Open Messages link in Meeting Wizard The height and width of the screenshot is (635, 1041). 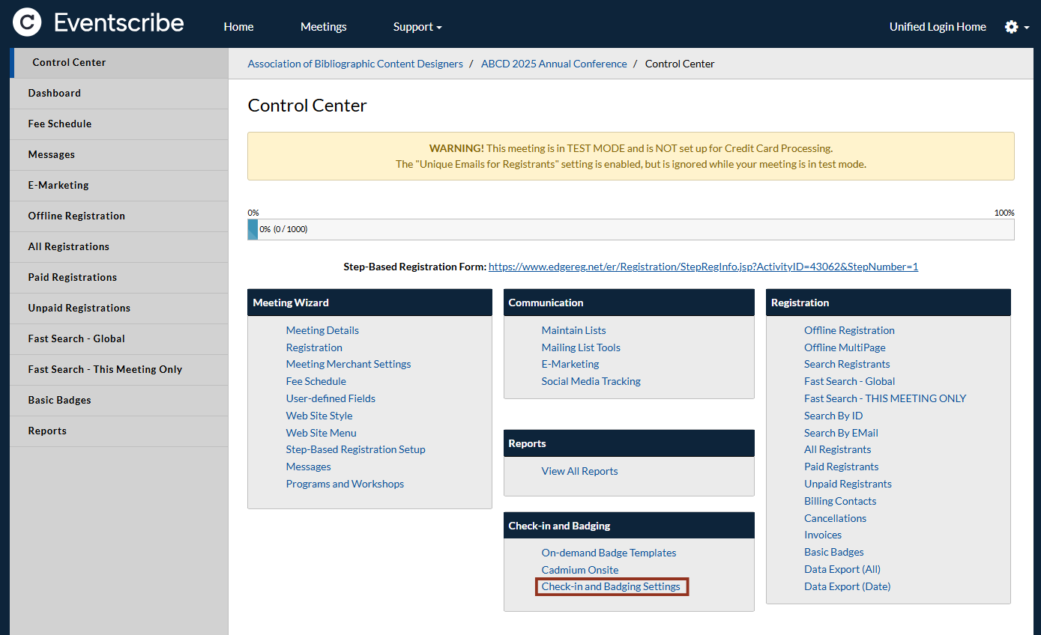[309, 467]
